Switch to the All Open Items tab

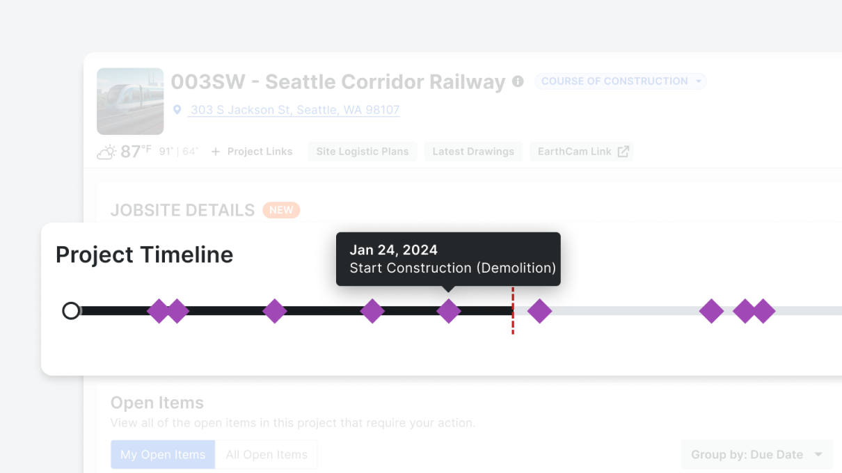267,454
